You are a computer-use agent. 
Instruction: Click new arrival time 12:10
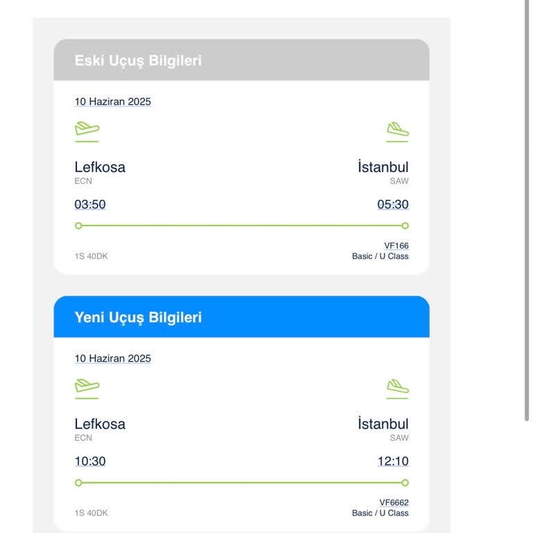[x=393, y=462]
